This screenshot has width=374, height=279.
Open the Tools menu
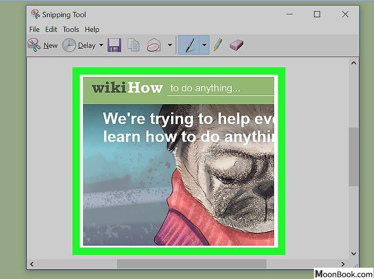click(x=71, y=30)
